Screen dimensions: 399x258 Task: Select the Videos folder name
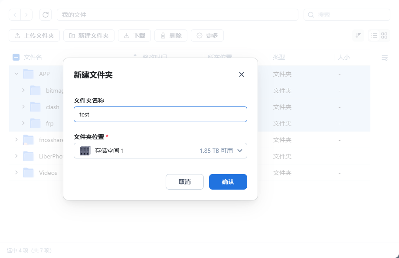[x=48, y=173]
